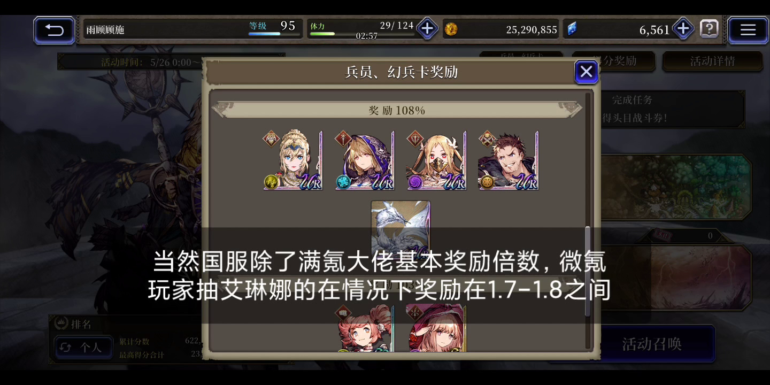Image resolution: width=770 pixels, height=385 pixels.
Task: Close the 兵员、幻兵卡奖励 dialog
Action: coord(586,72)
